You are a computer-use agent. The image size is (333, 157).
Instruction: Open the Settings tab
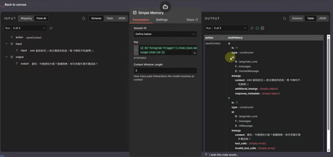162,20
